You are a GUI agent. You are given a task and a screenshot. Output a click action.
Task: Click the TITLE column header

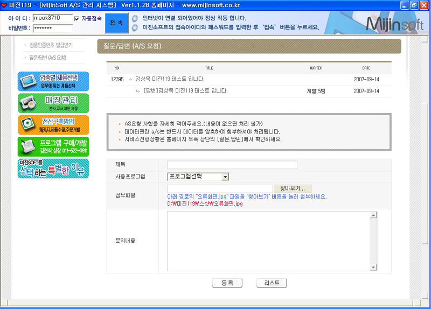(209, 68)
